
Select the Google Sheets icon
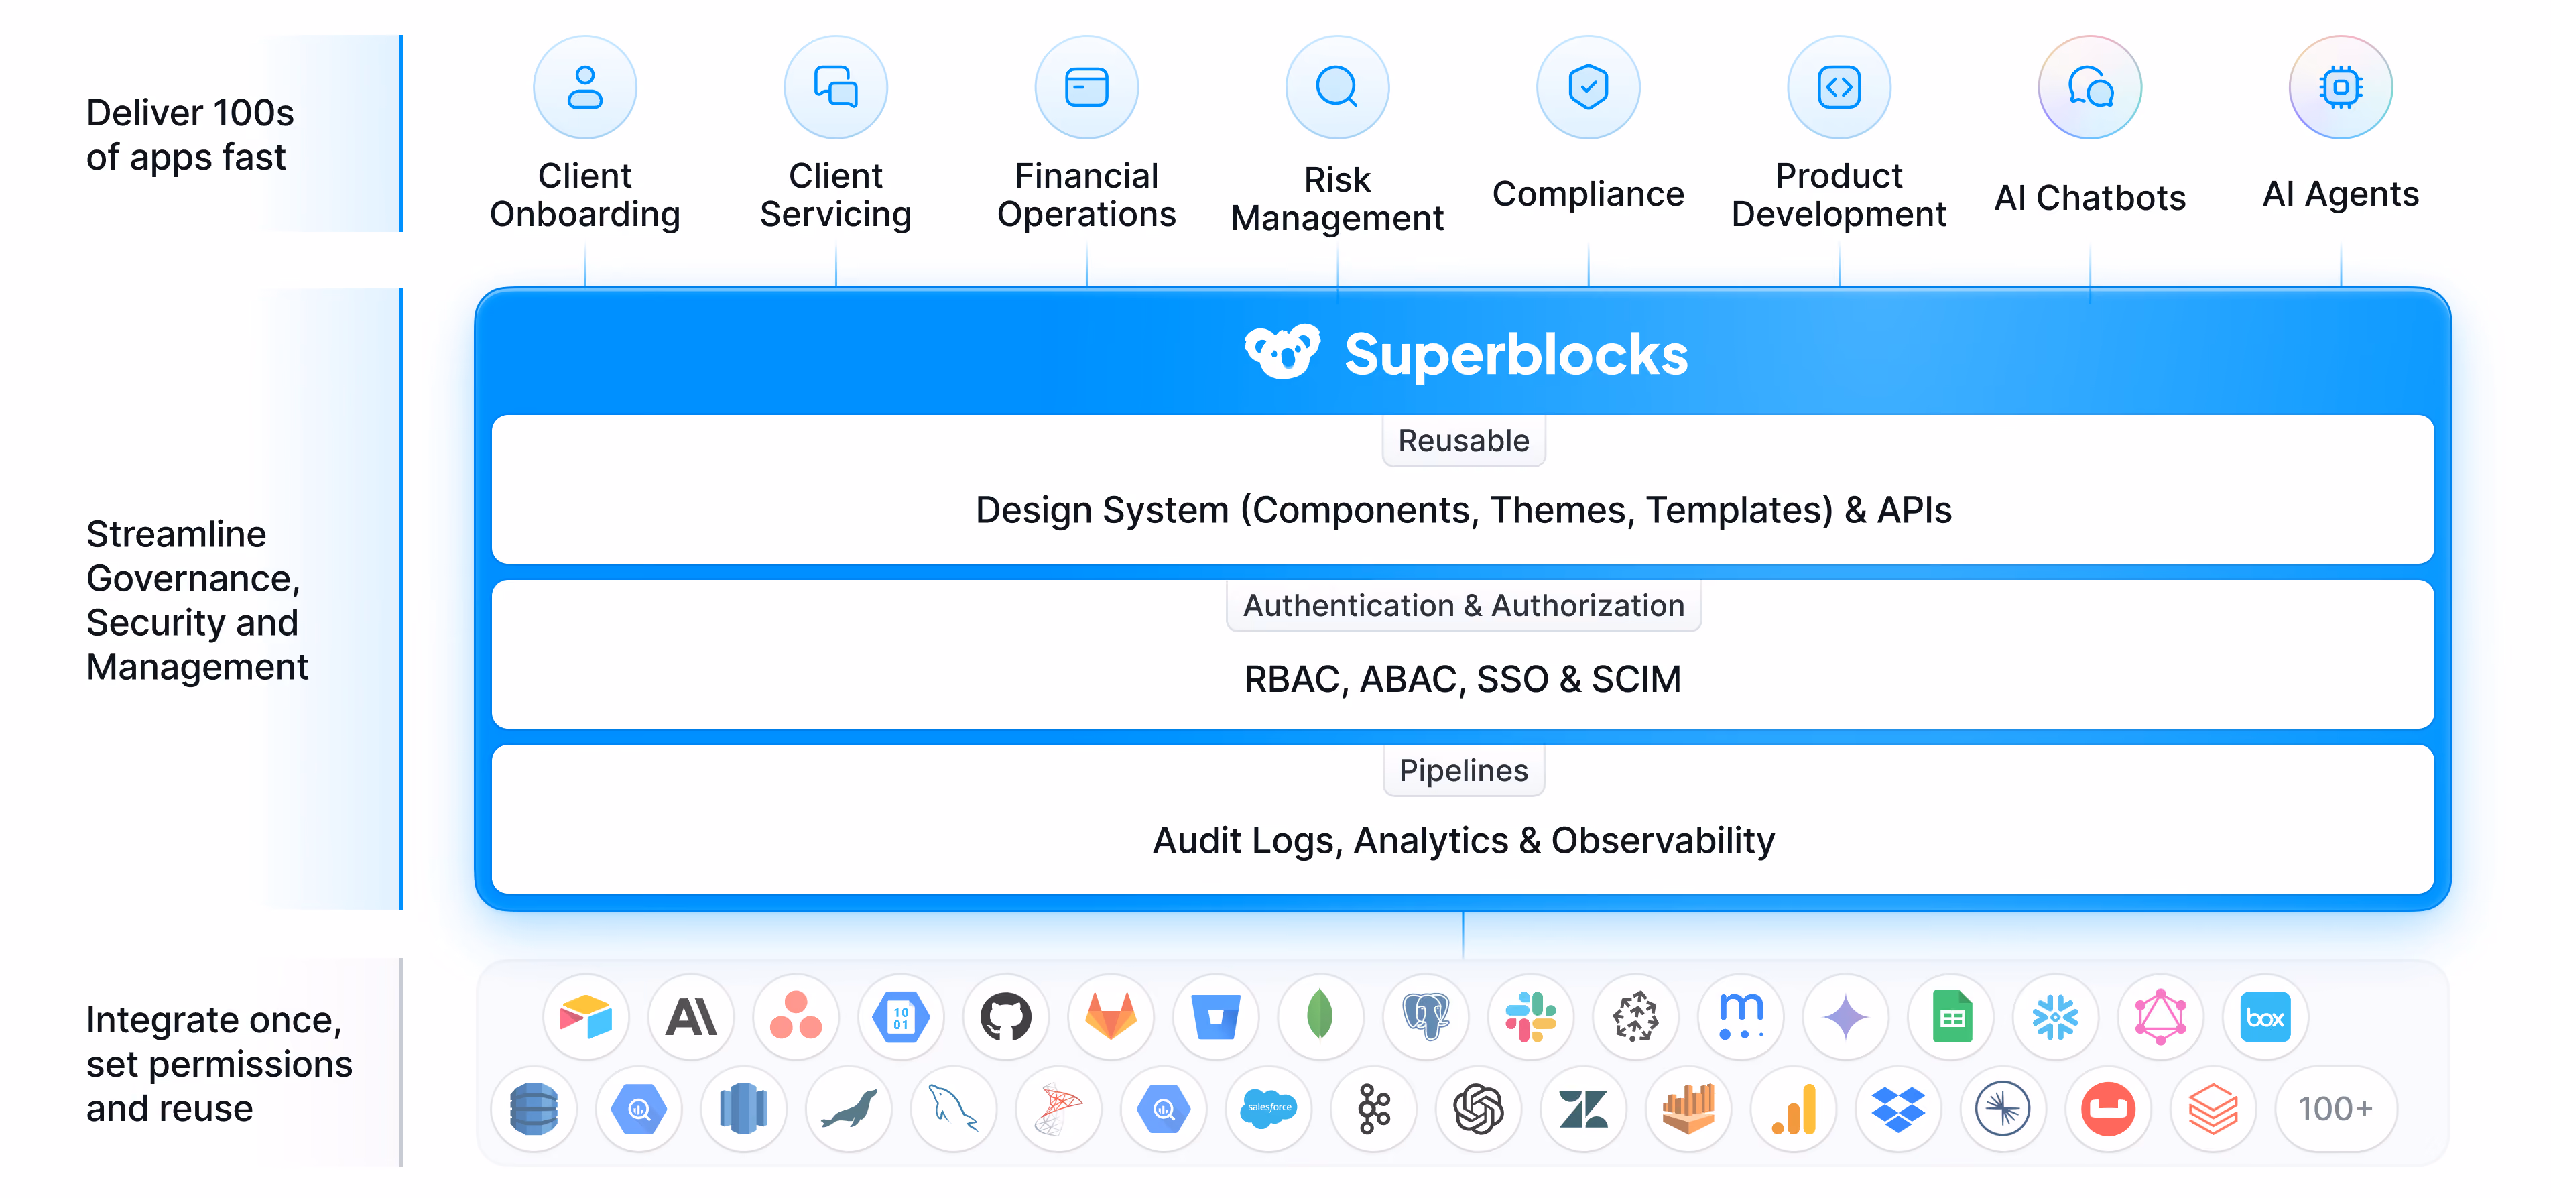tap(1951, 1017)
